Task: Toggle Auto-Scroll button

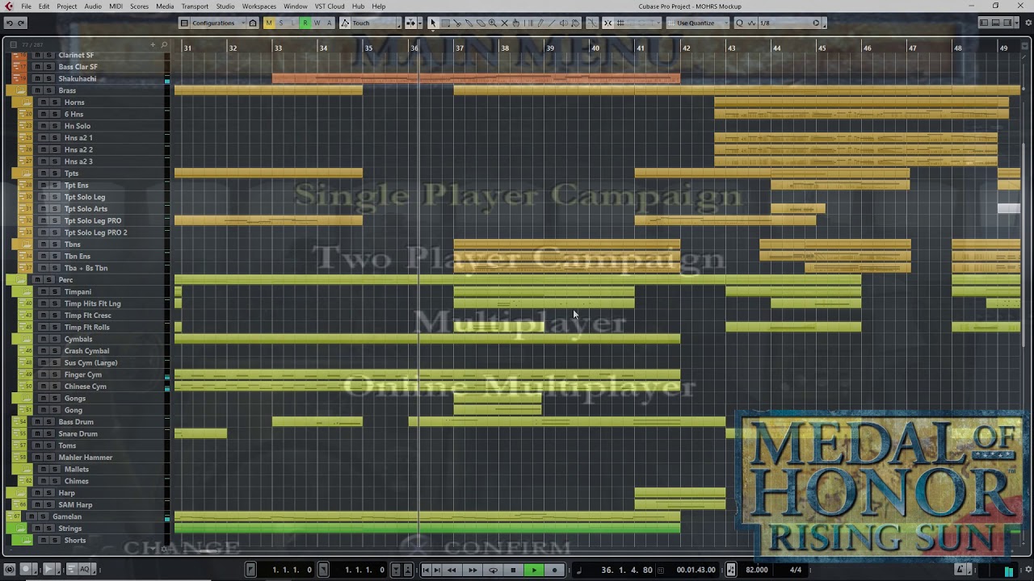Action: tap(411, 23)
